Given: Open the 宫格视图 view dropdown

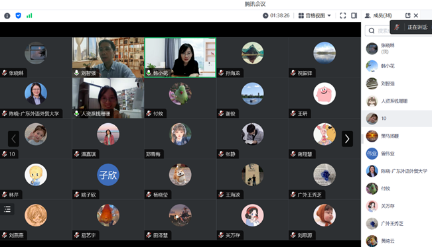Looking at the screenshot, I should pyautogui.click(x=315, y=16).
